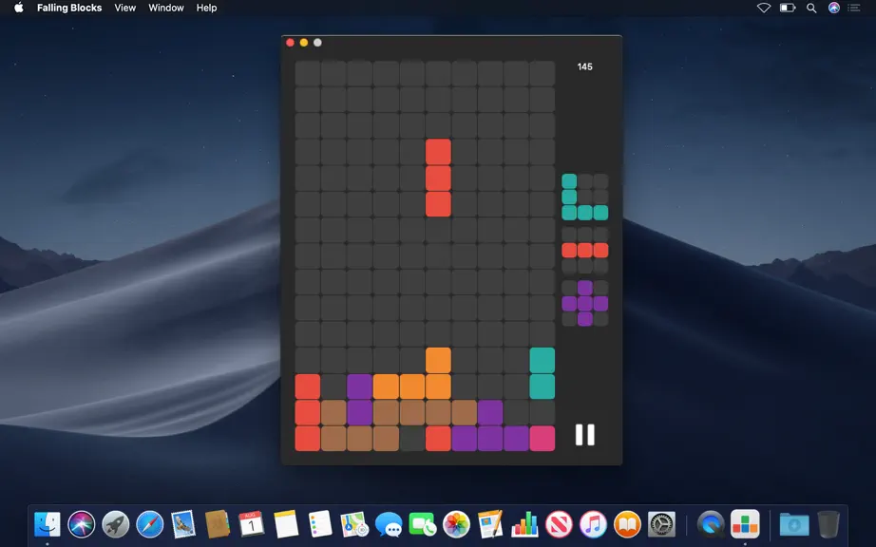The height and width of the screenshot is (547, 876).
Task: Click the red three-block line preview
Action: click(585, 250)
